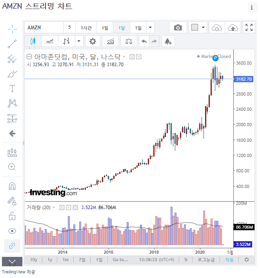Select the 5 minute interval

coord(69,27)
